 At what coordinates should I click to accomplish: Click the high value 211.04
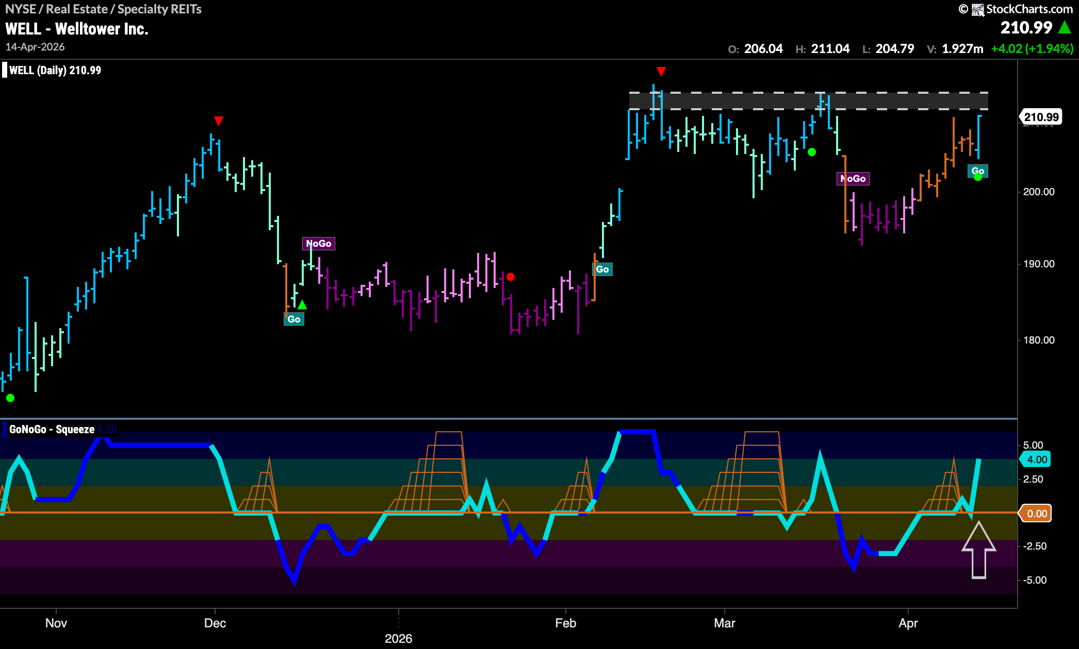830,48
